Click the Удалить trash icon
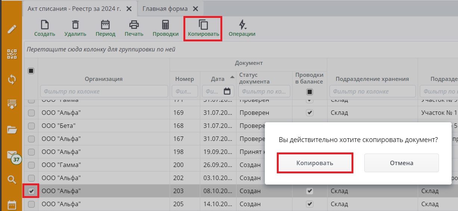458x211 pixels. (75, 25)
